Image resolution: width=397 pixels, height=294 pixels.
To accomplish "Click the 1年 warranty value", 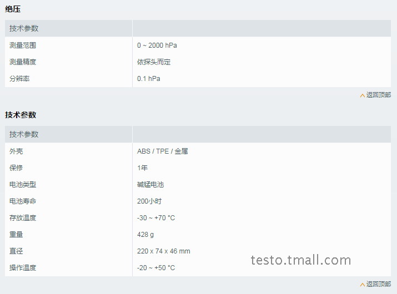I will (x=143, y=168).
